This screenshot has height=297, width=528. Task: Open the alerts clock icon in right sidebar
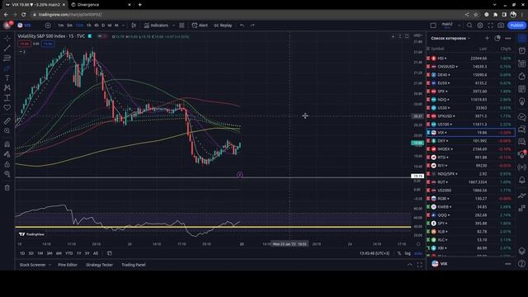pos(522,51)
